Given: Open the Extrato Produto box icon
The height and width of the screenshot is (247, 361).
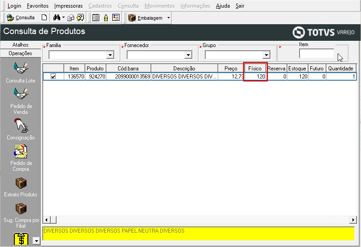Looking at the screenshot, I should coord(21,183).
